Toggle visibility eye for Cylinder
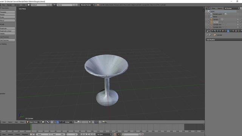242x136 pixels. pyautogui.click(x=238, y=22)
